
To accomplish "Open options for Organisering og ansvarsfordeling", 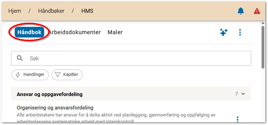I will (x=238, y=119).
